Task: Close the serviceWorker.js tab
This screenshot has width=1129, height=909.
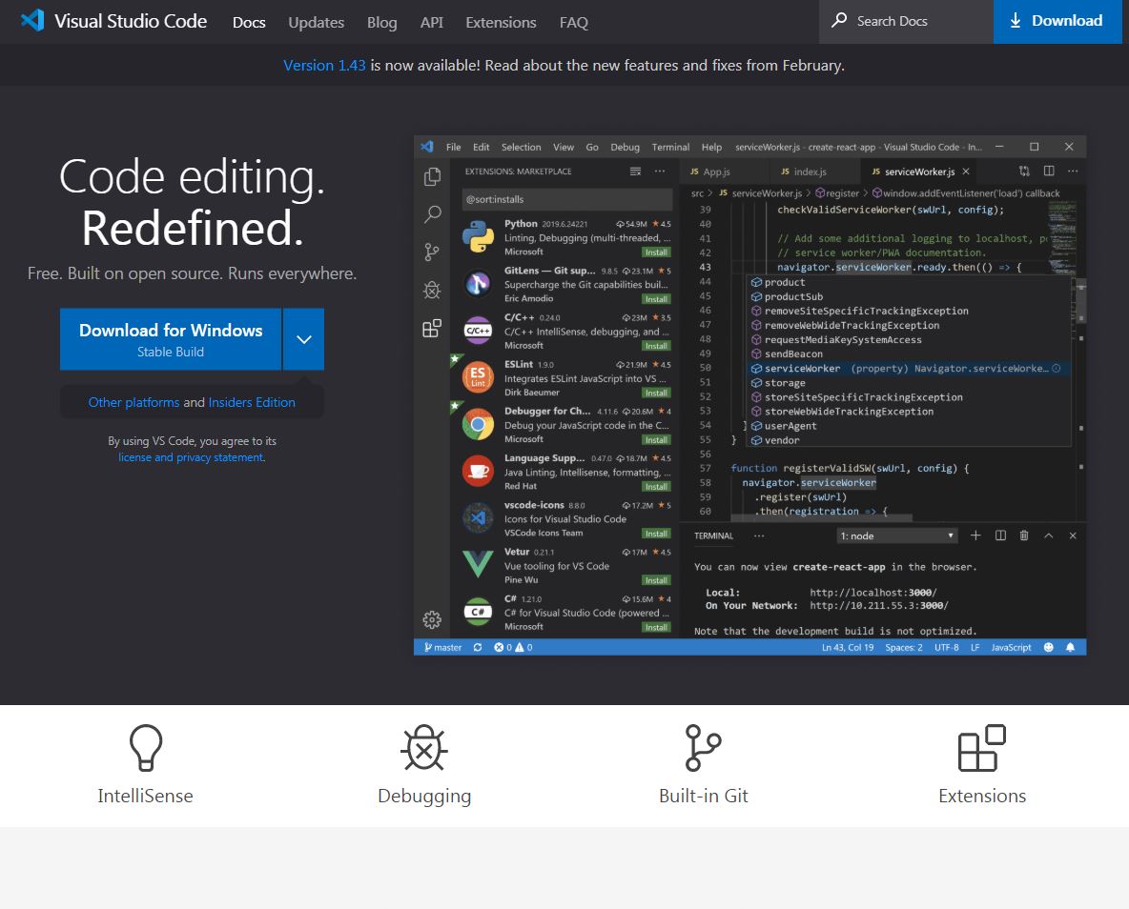Action: click(x=966, y=172)
